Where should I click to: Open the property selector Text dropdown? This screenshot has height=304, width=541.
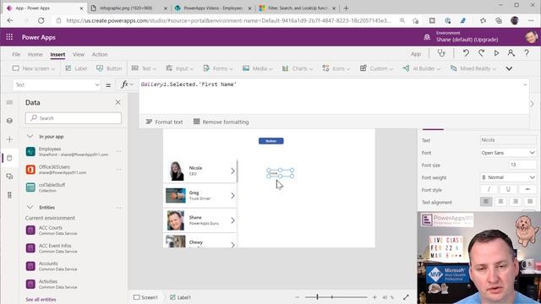click(x=57, y=84)
